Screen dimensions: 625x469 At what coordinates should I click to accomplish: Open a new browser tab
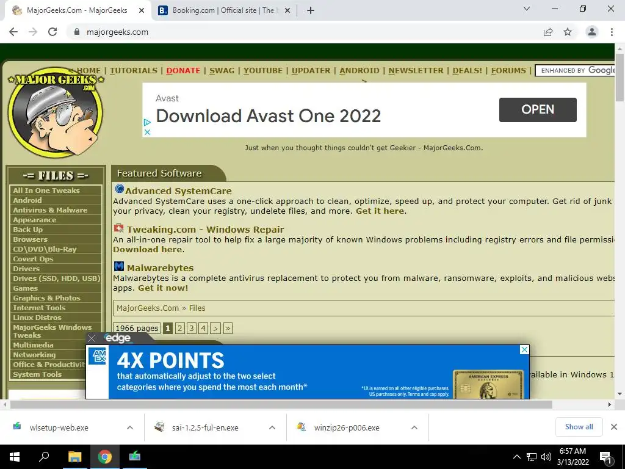311,11
